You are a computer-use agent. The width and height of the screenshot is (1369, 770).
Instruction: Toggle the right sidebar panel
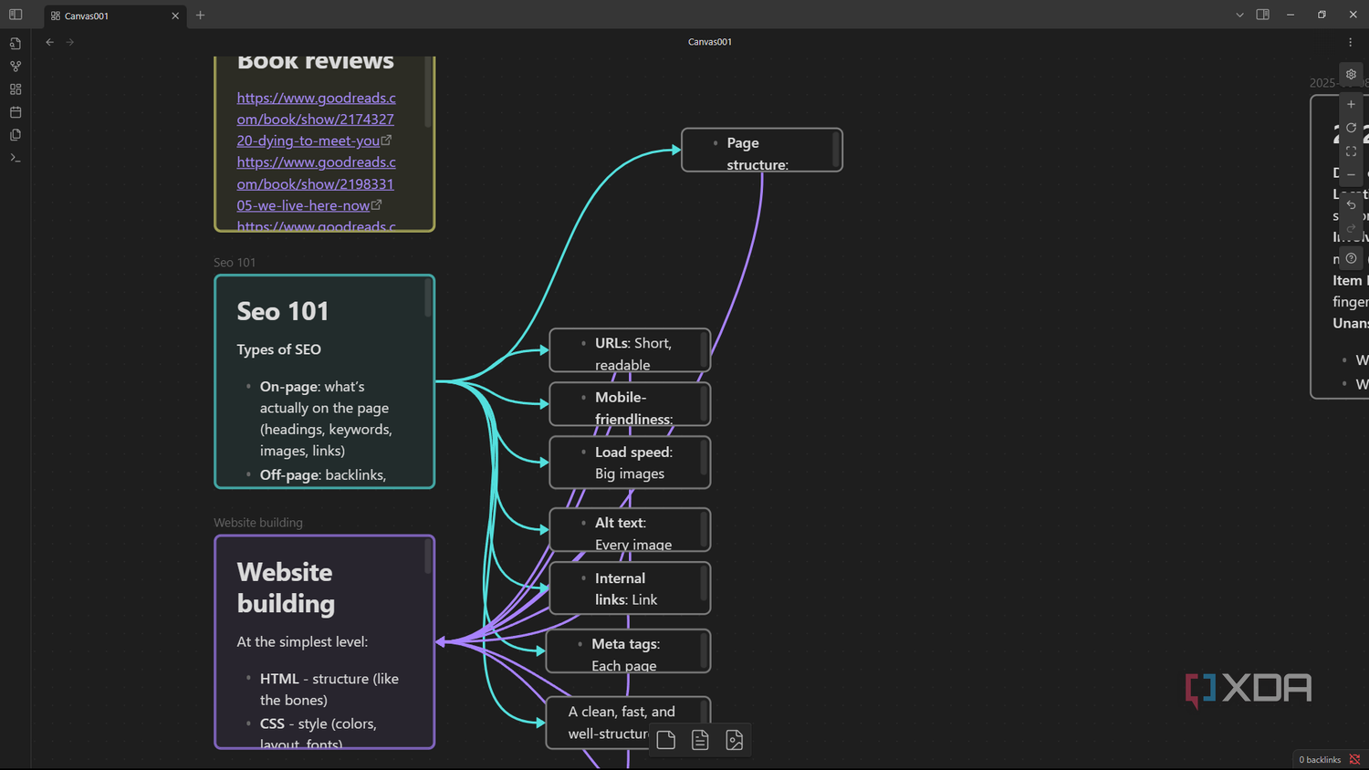click(1263, 15)
